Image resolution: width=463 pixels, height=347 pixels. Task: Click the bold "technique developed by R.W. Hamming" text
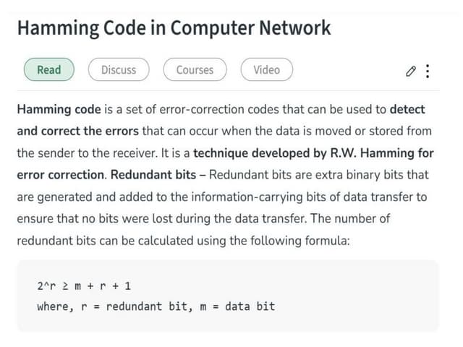point(305,153)
